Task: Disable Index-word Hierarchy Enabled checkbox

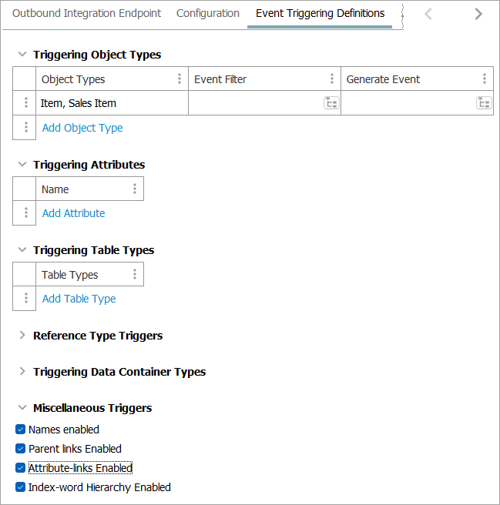Action: click(21, 487)
